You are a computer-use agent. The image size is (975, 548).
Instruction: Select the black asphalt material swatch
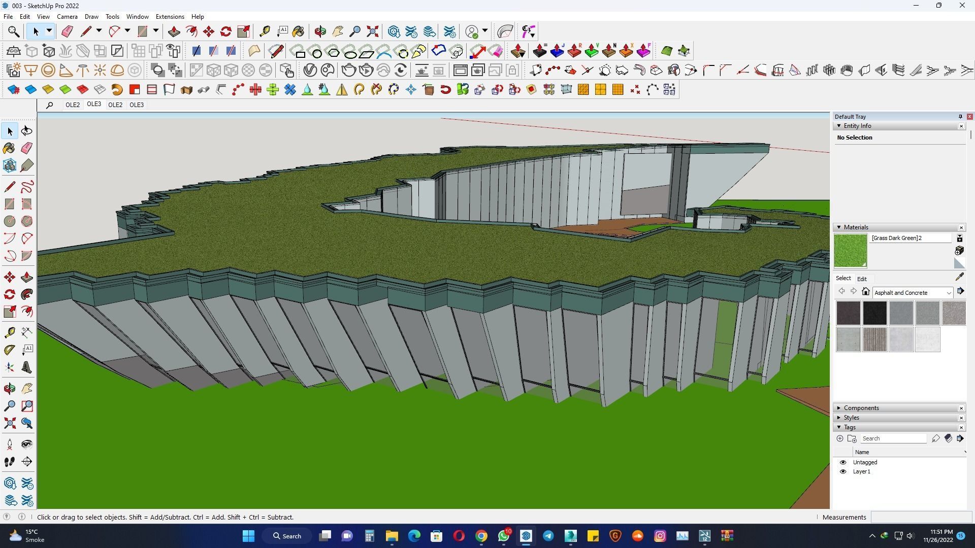pos(874,313)
